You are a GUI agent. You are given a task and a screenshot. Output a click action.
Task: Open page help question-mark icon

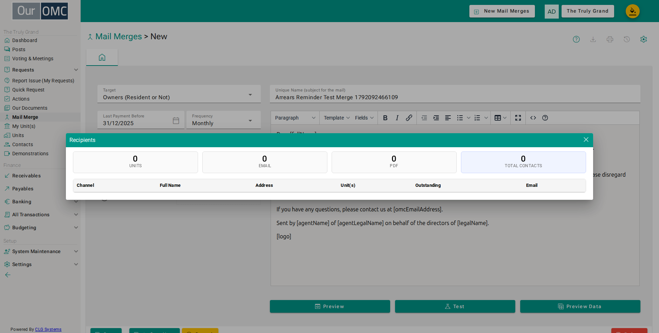click(576, 39)
